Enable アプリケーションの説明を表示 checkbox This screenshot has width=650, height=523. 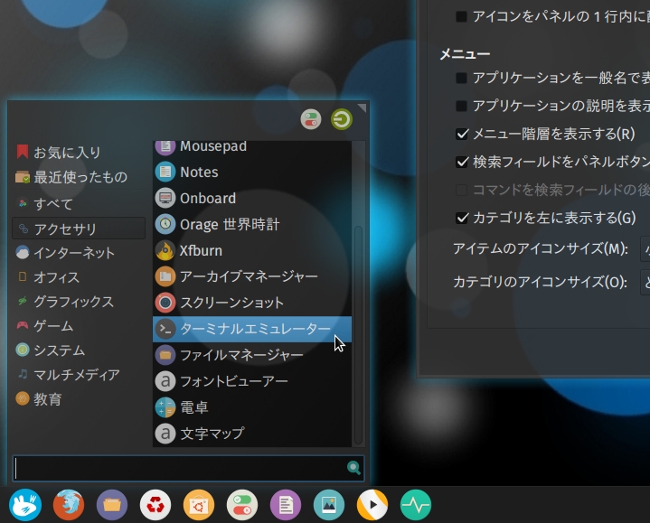(461, 106)
